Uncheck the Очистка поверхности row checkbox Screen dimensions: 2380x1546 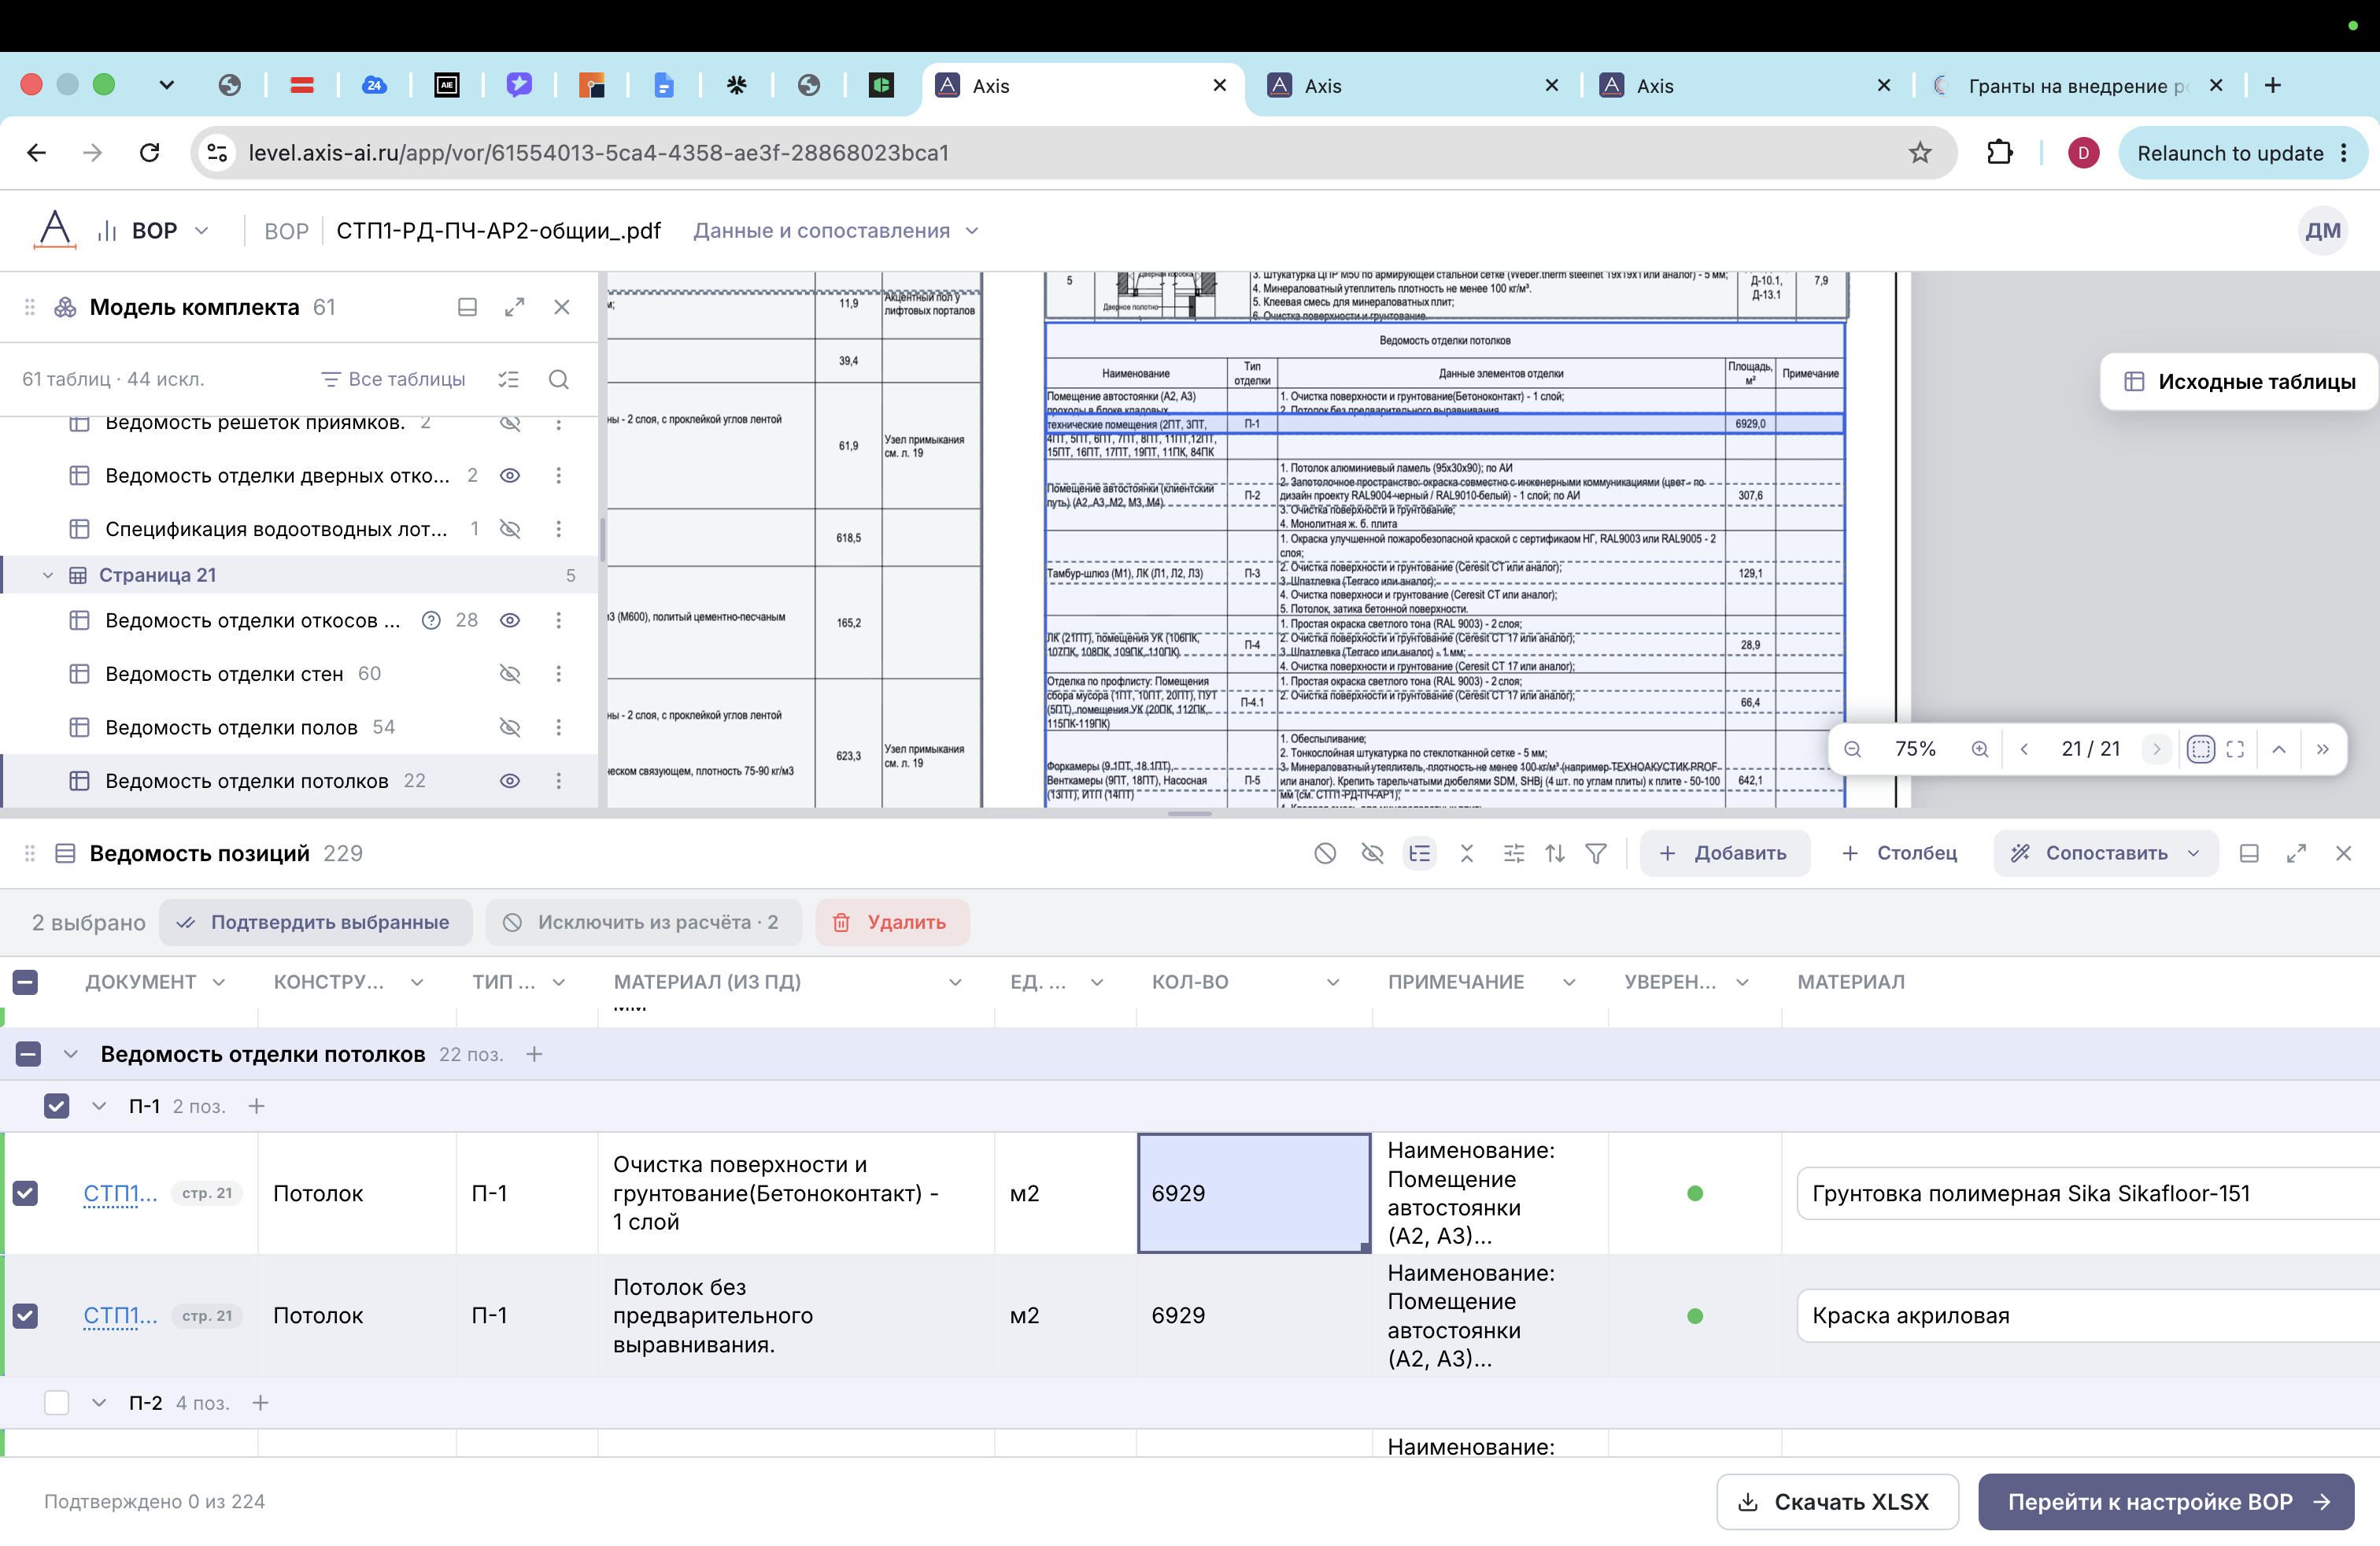pos(25,1193)
